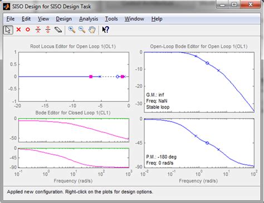
Task: Click the 'Freq: NaN' text
Action: click(157, 101)
